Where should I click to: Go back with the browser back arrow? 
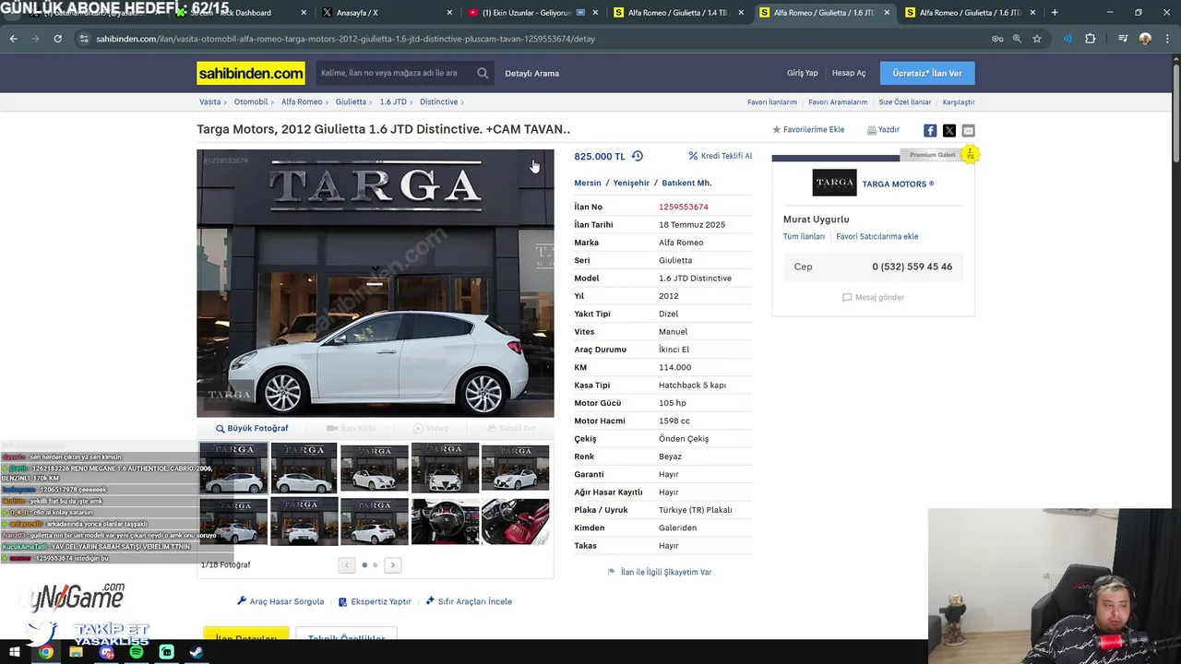pyautogui.click(x=13, y=39)
